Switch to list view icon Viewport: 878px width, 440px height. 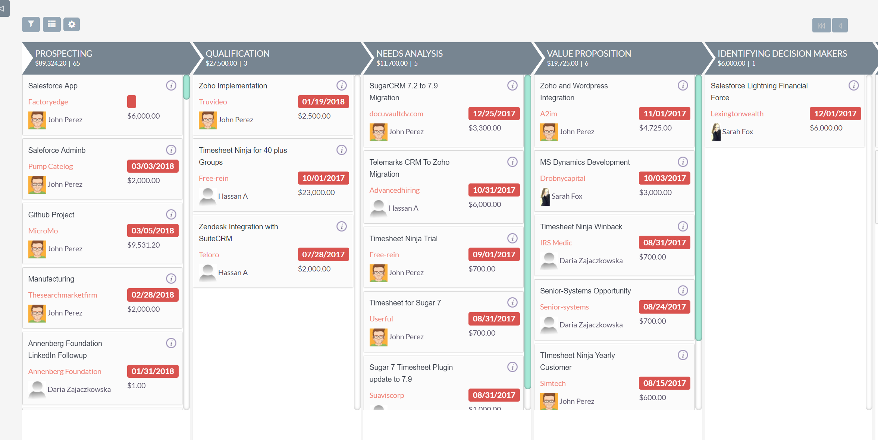[x=51, y=24]
